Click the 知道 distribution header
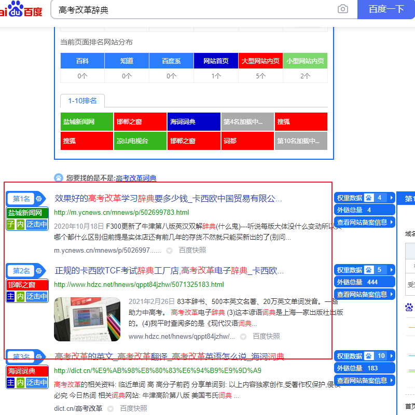The height and width of the screenshot is (415, 415). 127,61
